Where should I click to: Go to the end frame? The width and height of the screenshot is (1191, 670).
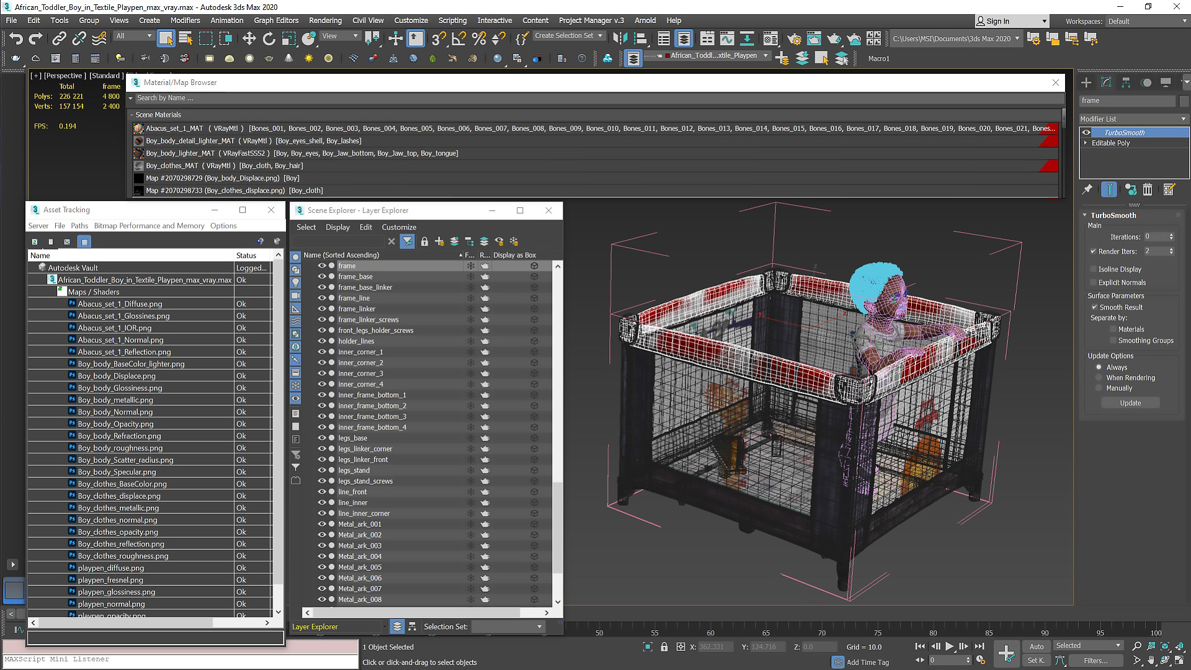point(979,646)
